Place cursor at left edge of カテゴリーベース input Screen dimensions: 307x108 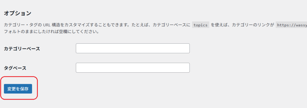coord(78,48)
